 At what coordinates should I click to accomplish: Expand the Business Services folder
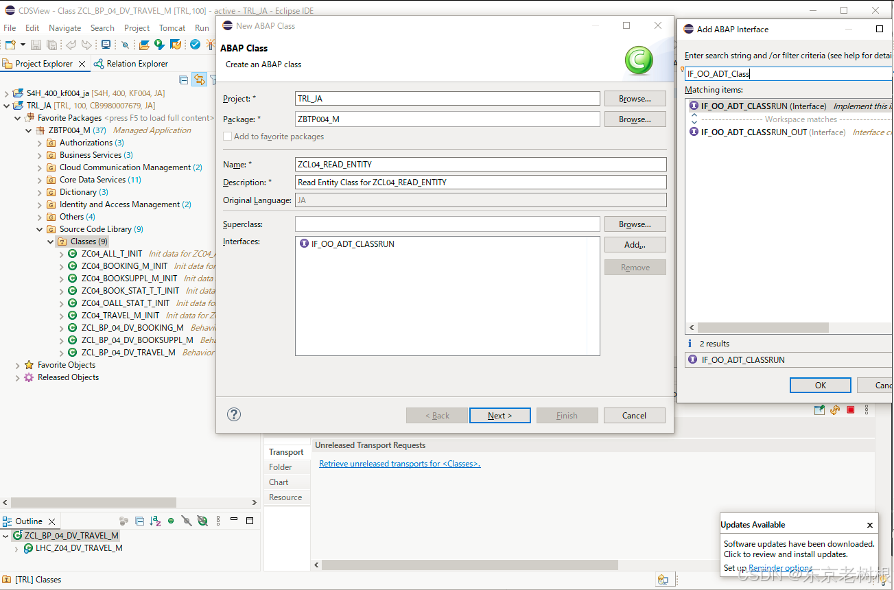[x=40, y=155]
